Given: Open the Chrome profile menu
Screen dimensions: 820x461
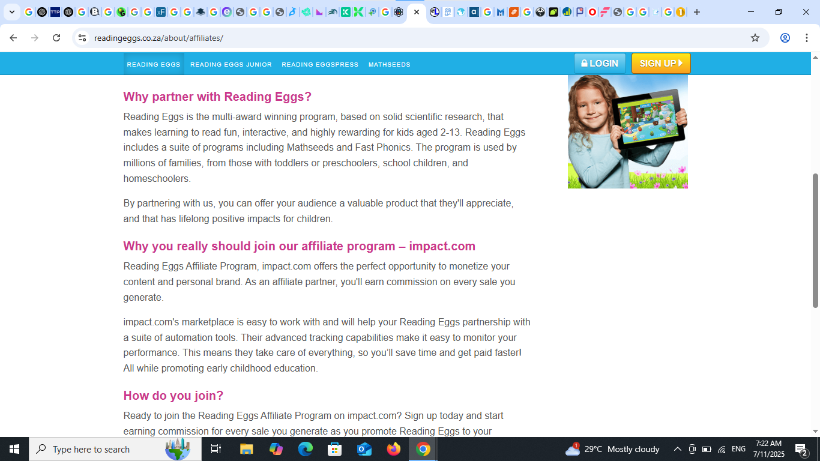Looking at the screenshot, I should 785,38.
